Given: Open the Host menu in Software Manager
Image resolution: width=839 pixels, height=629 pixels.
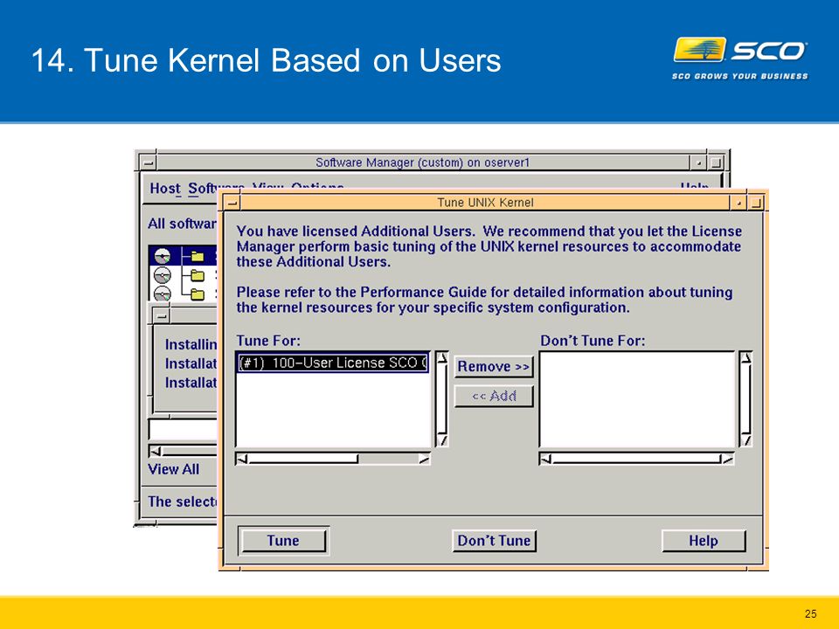Looking at the screenshot, I should pyautogui.click(x=165, y=189).
